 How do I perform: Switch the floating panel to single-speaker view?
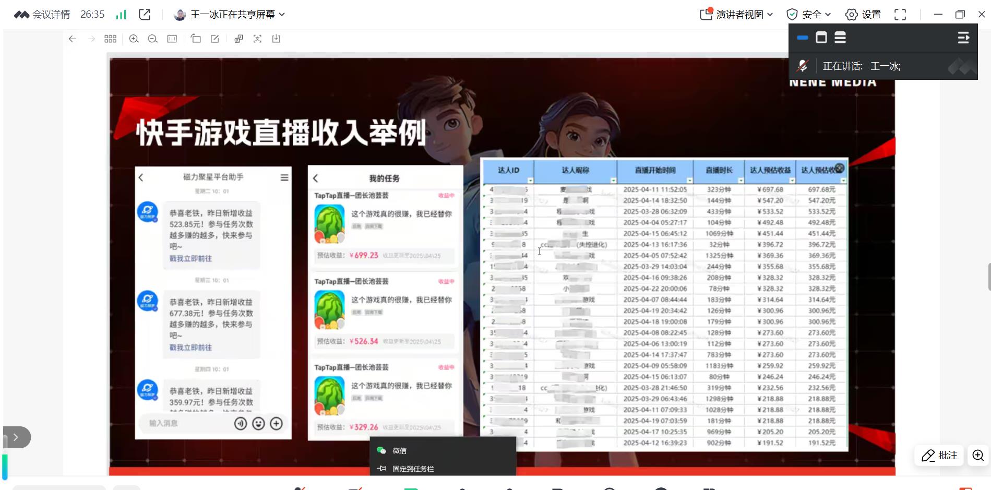821,38
